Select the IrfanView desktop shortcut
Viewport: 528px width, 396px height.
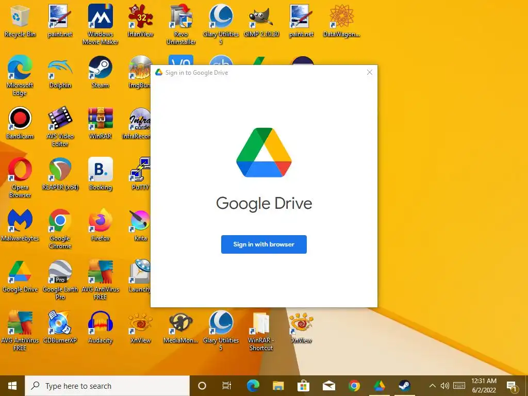140,22
